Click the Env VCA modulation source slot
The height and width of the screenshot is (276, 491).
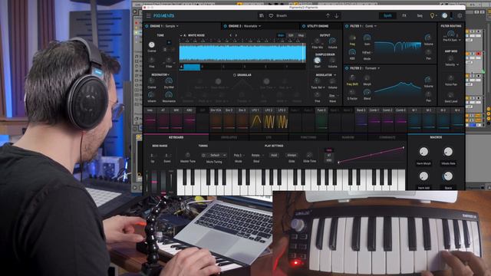[x=216, y=119]
